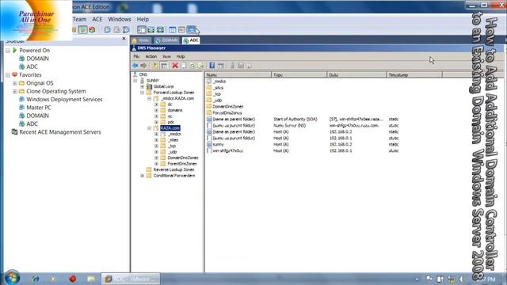Close the Sidebar panel
507x285 pixels.
(x=124, y=39)
